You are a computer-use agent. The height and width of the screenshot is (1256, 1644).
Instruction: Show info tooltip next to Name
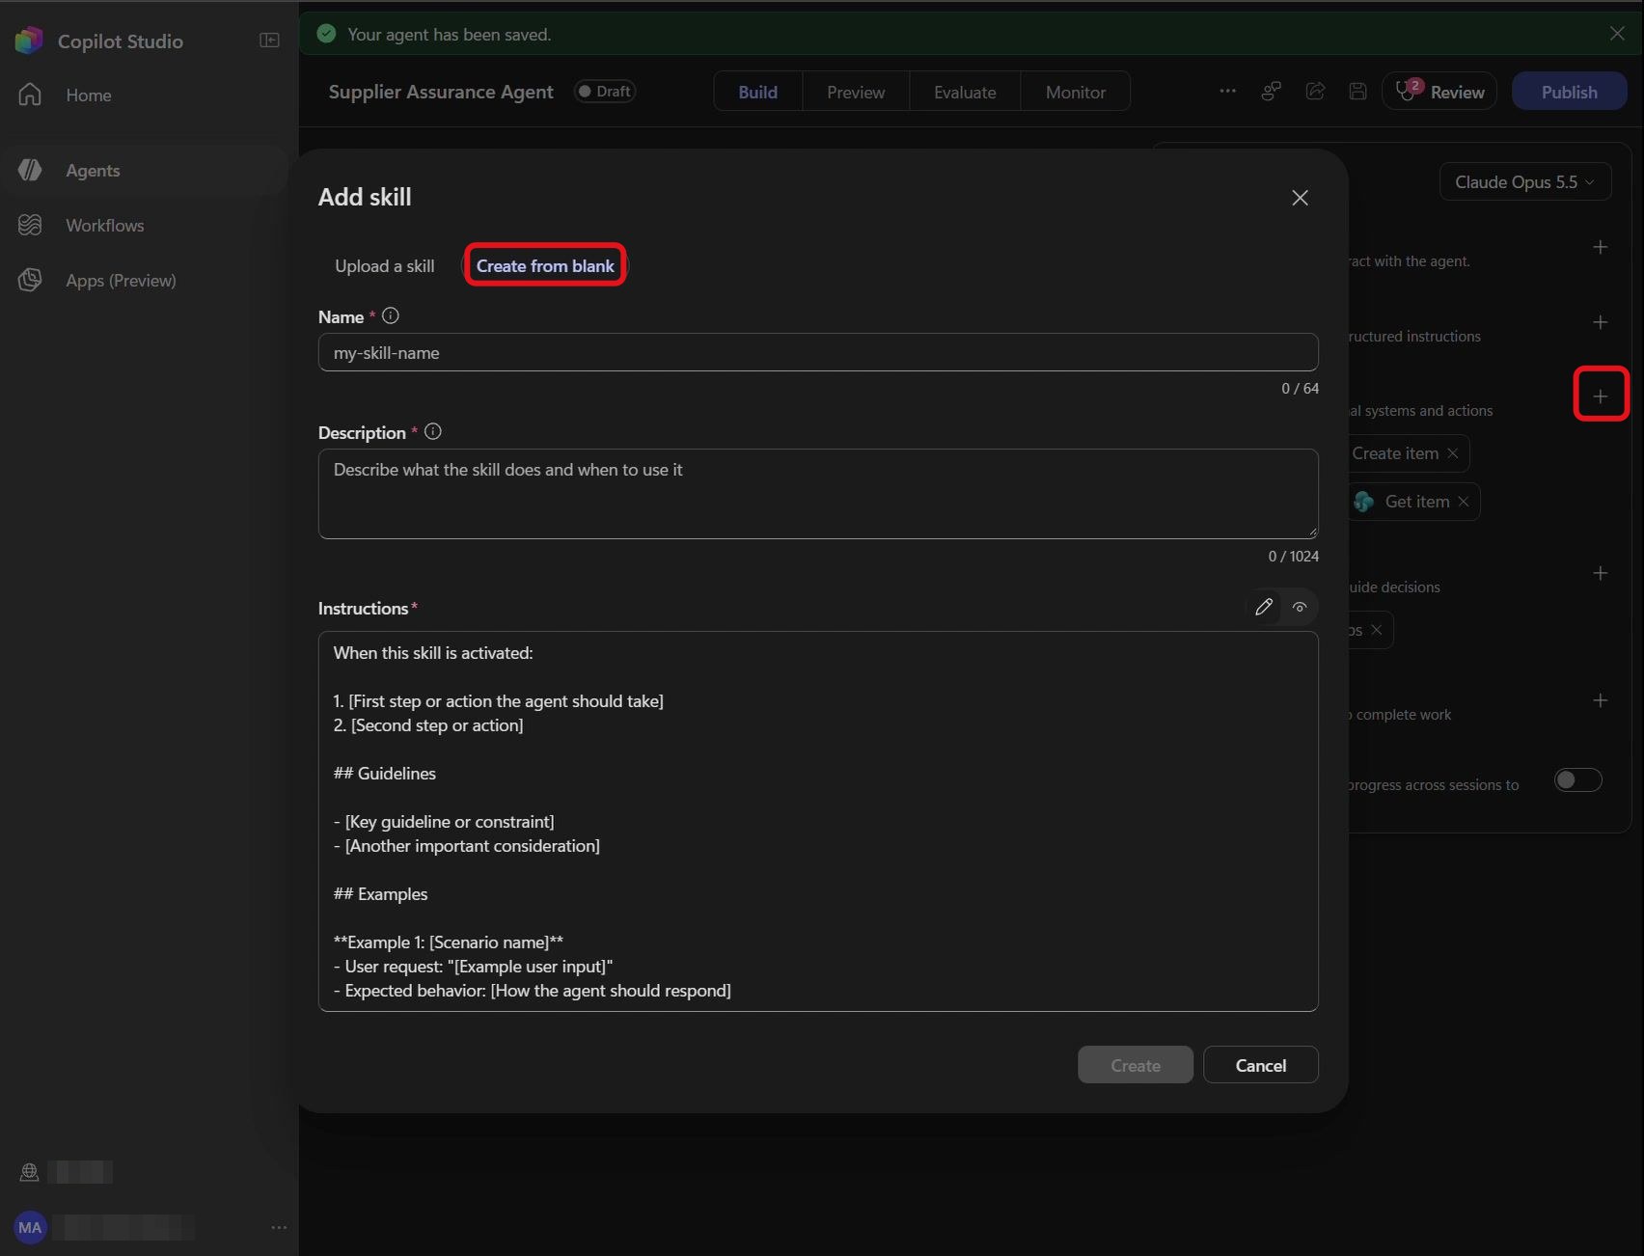(391, 316)
